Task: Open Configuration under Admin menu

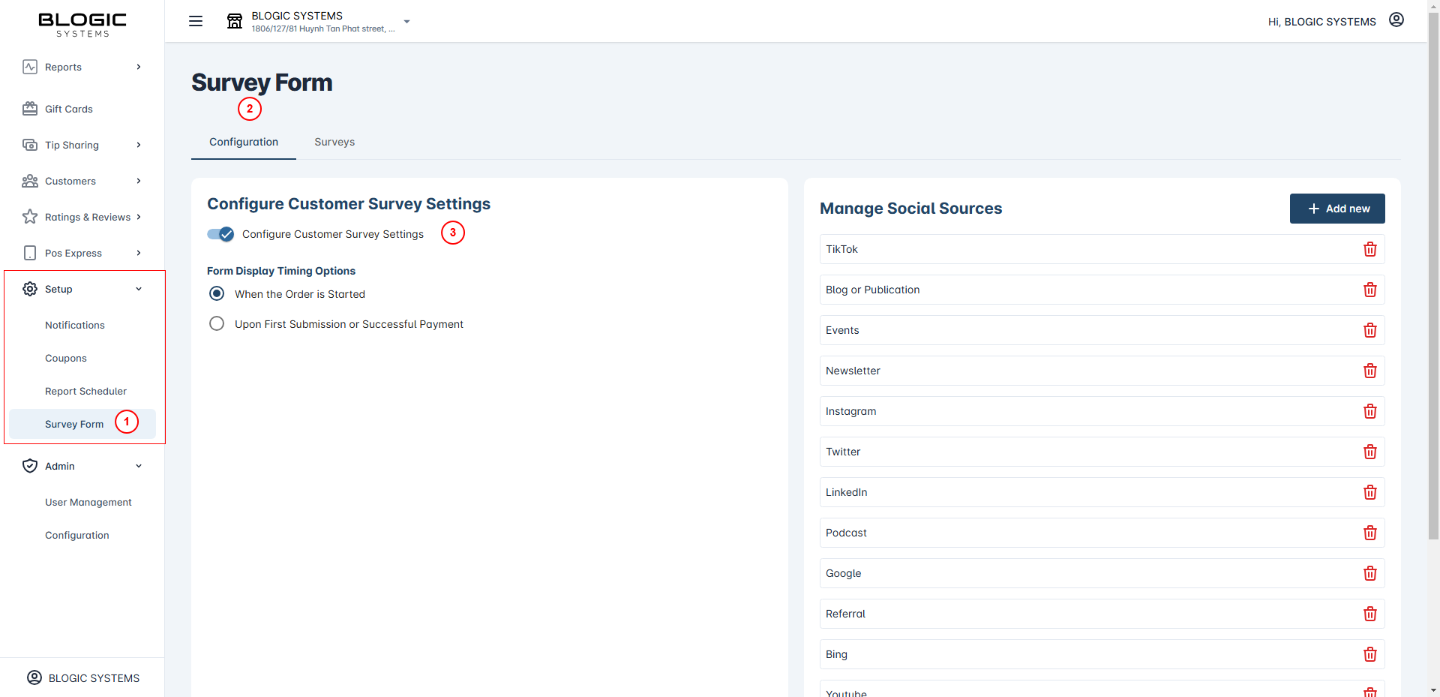Action: (x=77, y=535)
